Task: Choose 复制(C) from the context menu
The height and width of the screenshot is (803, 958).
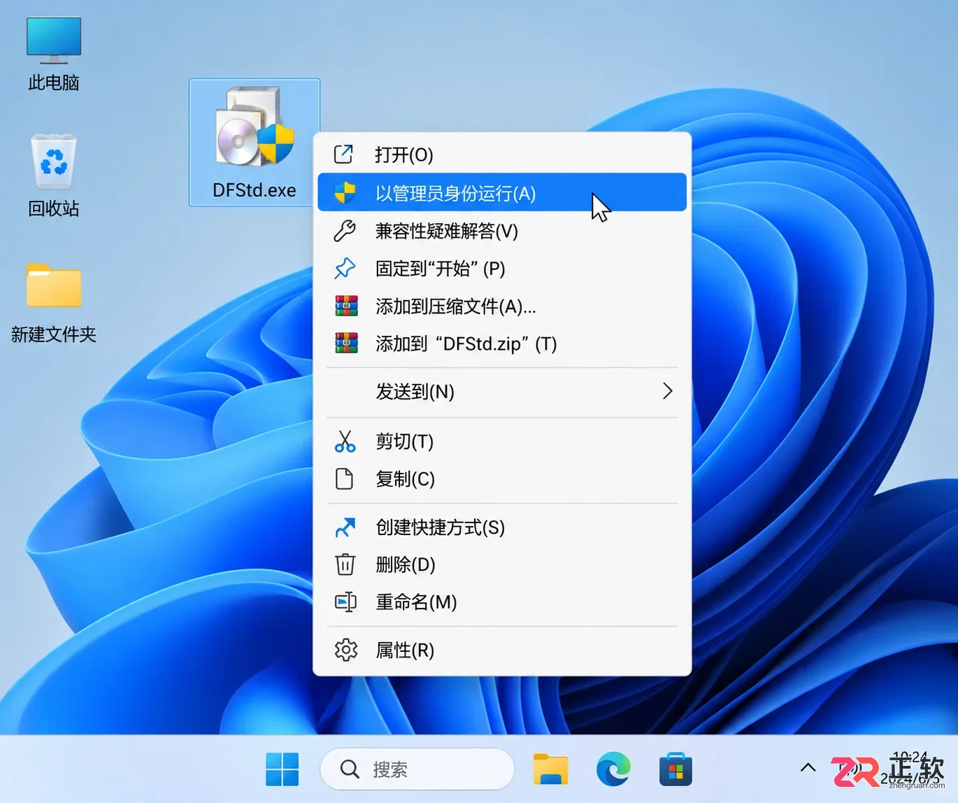Action: (x=502, y=478)
